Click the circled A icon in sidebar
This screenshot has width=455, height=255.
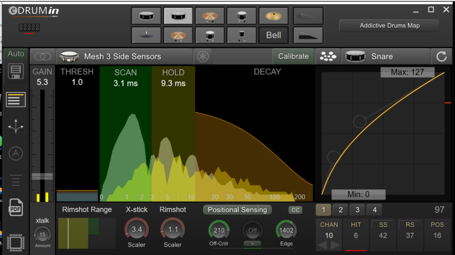click(x=16, y=153)
